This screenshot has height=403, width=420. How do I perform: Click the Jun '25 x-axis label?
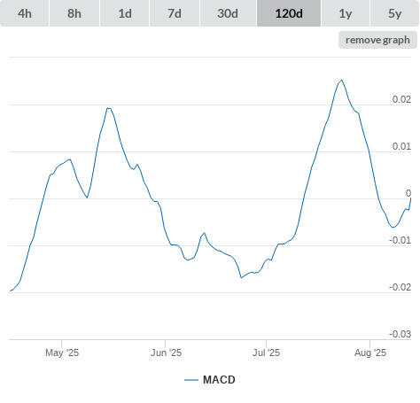tap(166, 353)
